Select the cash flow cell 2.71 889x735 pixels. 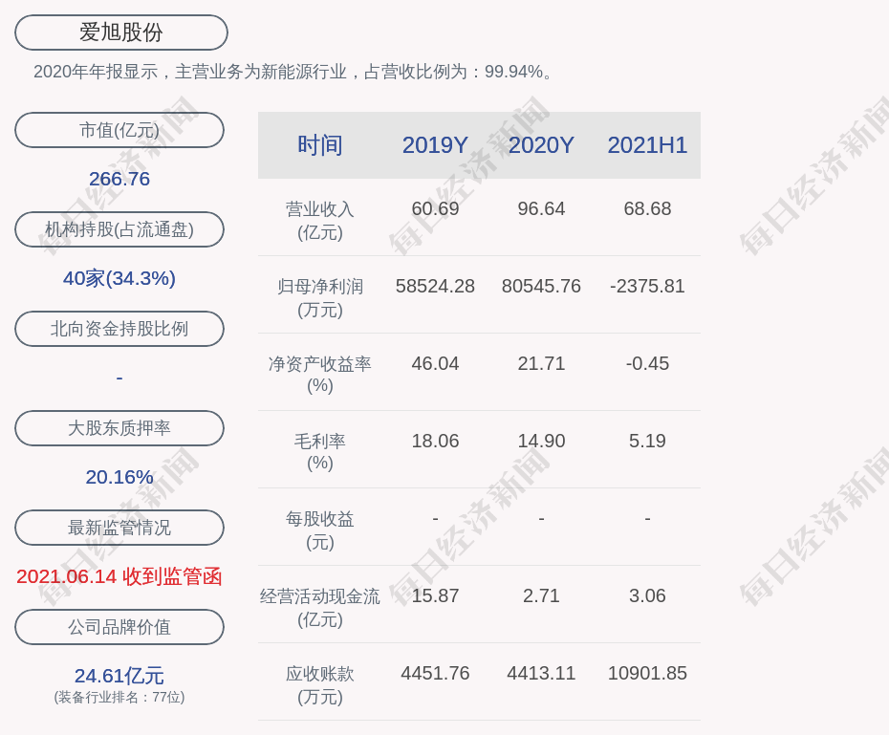click(x=541, y=595)
